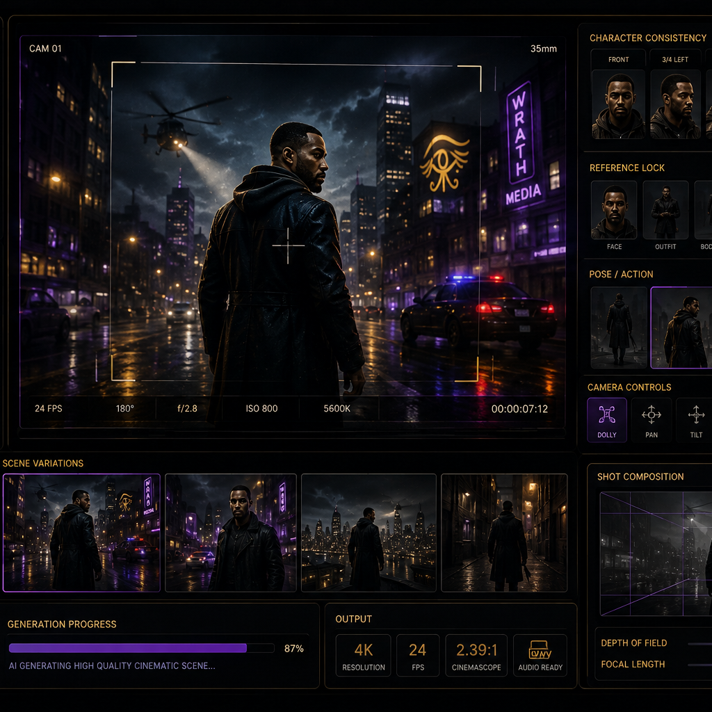Click the "FOCAL LENGTH" label

click(x=633, y=664)
